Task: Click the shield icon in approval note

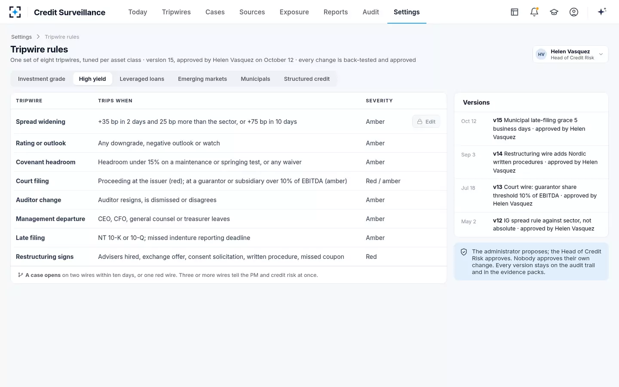Action: pyautogui.click(x=464, y=252)
